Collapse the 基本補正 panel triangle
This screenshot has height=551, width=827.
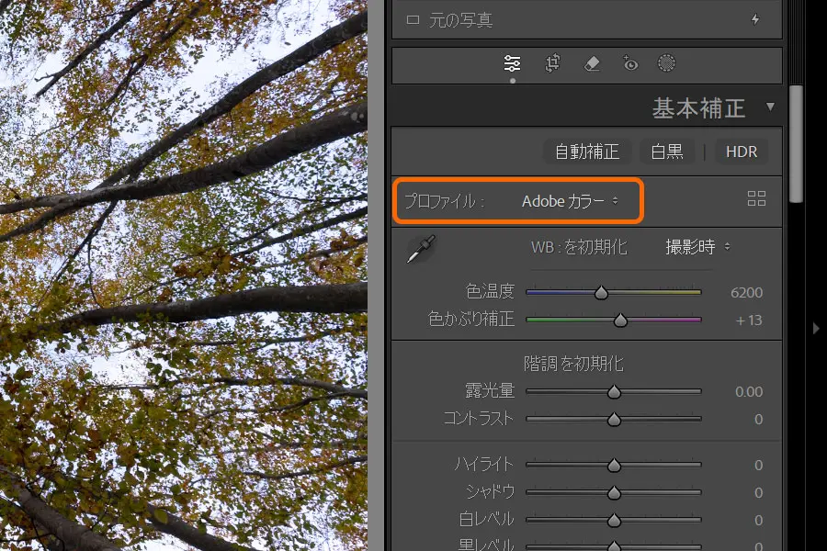click(770, 107)
